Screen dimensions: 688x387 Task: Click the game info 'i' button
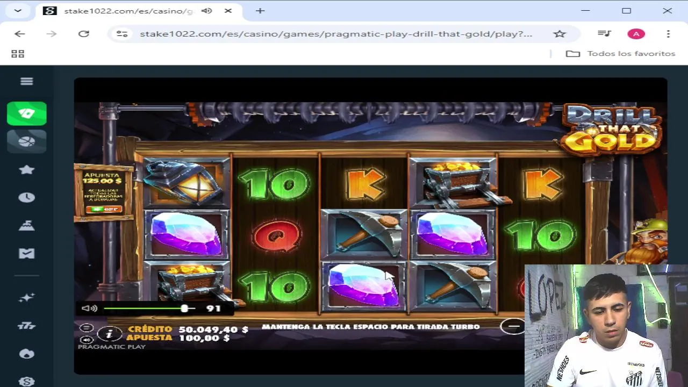coord(110,334)
